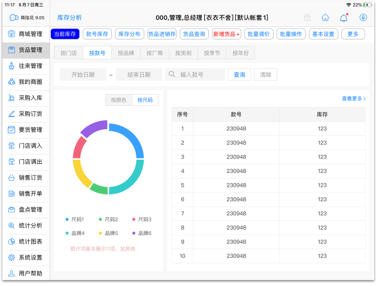Click the green 尺码2 legend dot
The height and width of the screenshot is (286, 379).
(x=101, y=220)
